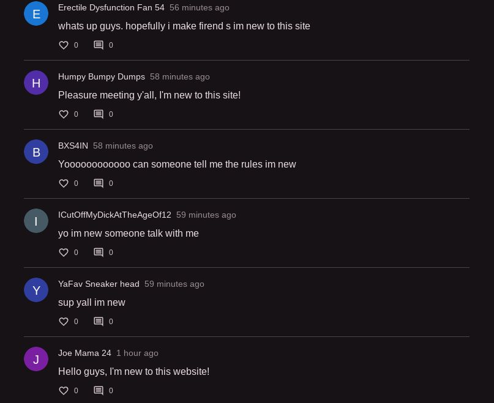
Task: Open YaFav Sneaker head's profile name
Action: click(x=99, y=284)
